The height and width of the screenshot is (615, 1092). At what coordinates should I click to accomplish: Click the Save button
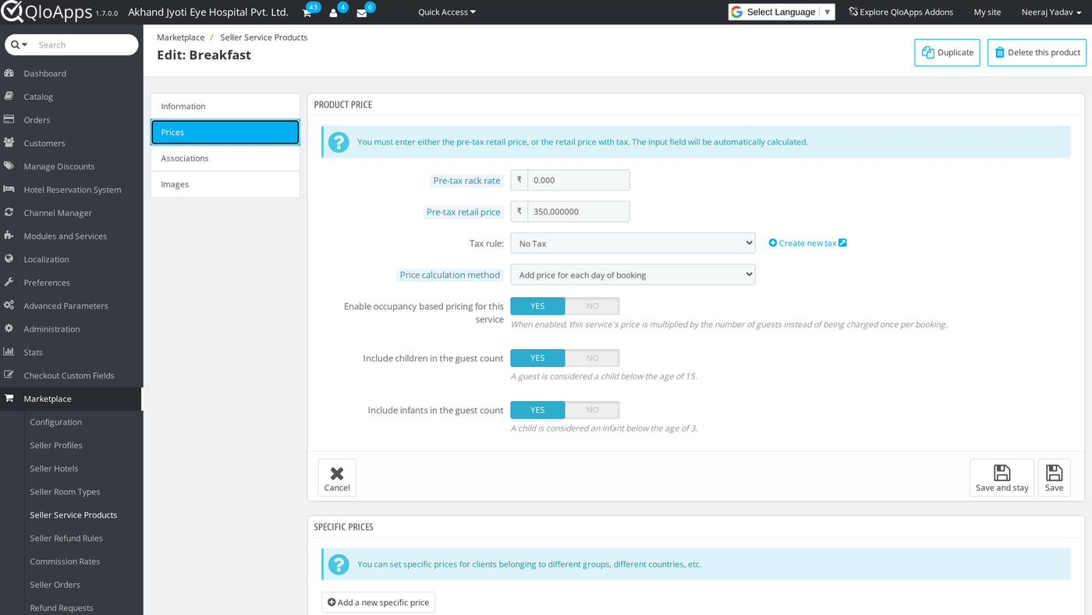1054,478
